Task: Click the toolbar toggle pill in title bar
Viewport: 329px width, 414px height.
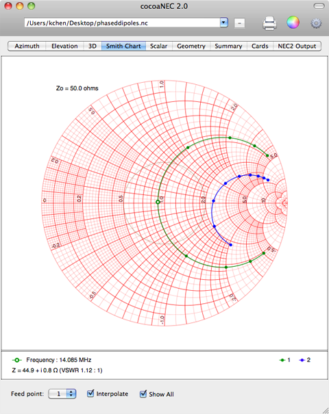Action: (319, 5)
